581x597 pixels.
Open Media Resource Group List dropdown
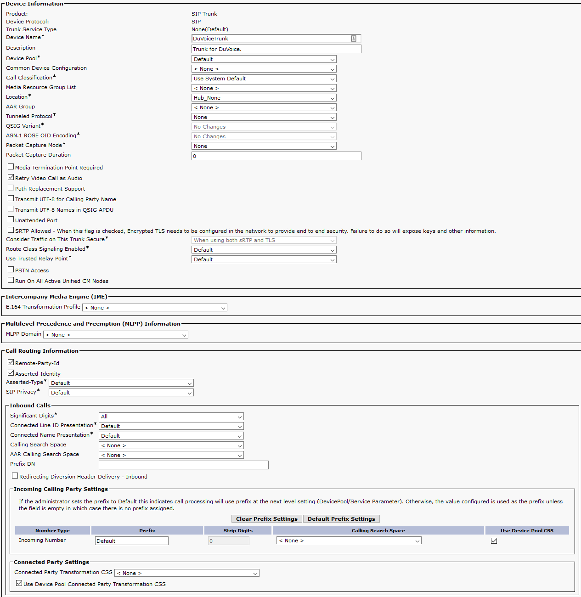[x=264, y=88]
